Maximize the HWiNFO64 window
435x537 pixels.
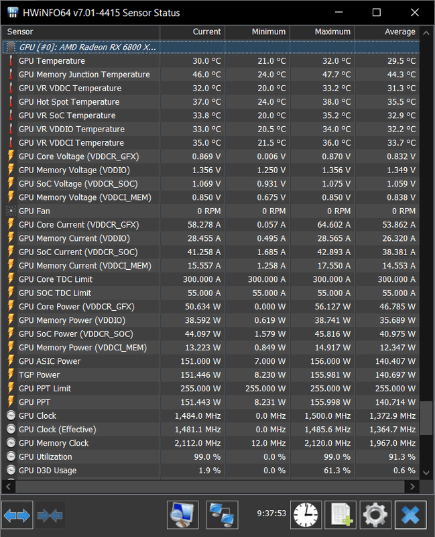(377, 12)
